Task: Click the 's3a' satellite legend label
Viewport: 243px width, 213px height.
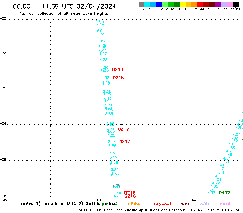Action: (185, 203)
